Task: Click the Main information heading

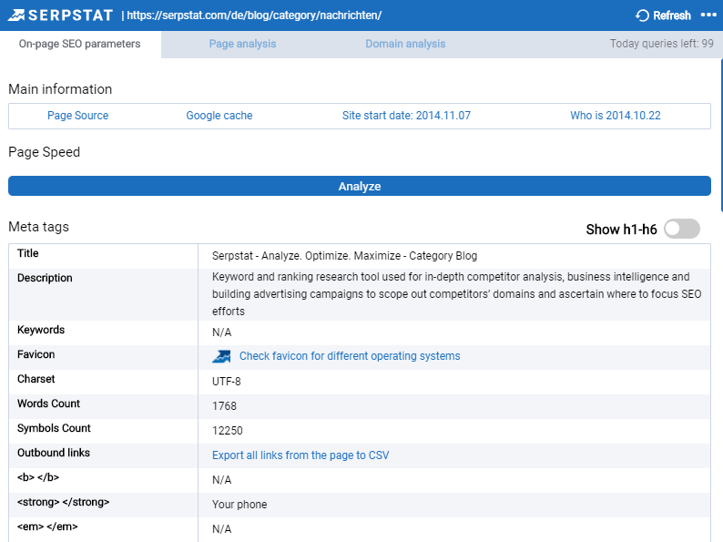Action: point(60,89)
